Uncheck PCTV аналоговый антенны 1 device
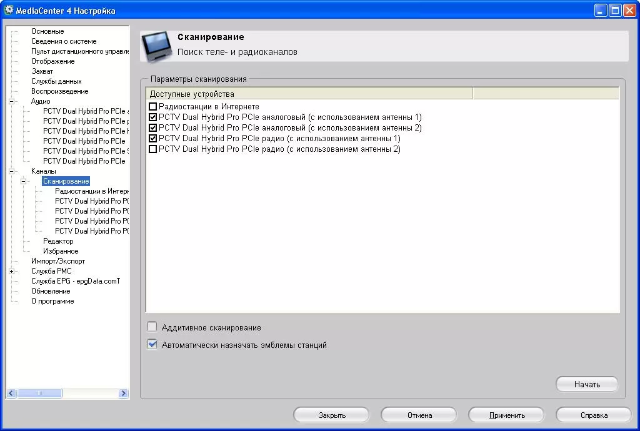 coord(152,117)
